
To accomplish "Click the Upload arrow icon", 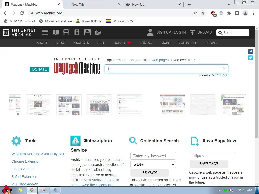I will [192, 32].
